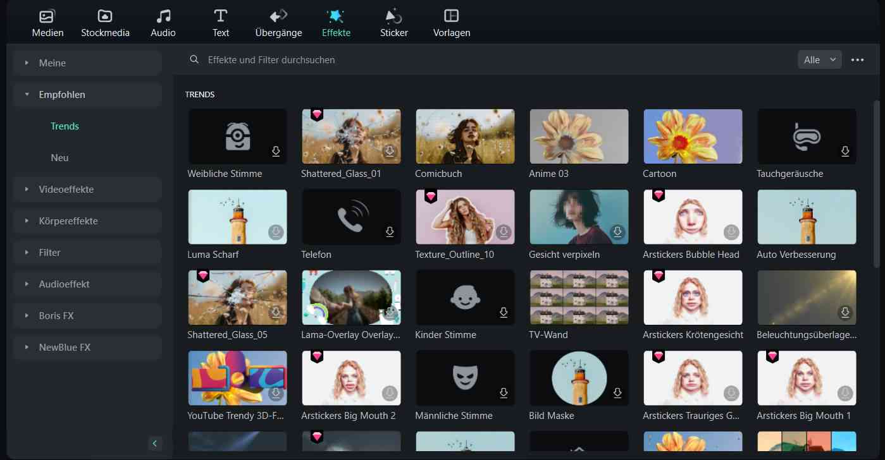885x460 pixels.
Task: Download the Kinder Stimme effect
Action: 504,313
